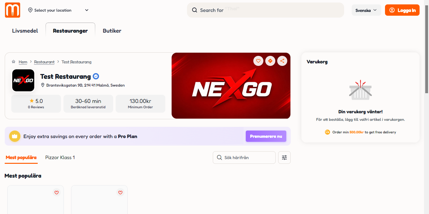This screenshot has height=214, width=429.
Task: Focus the header search field
Action: click(266, 10)
